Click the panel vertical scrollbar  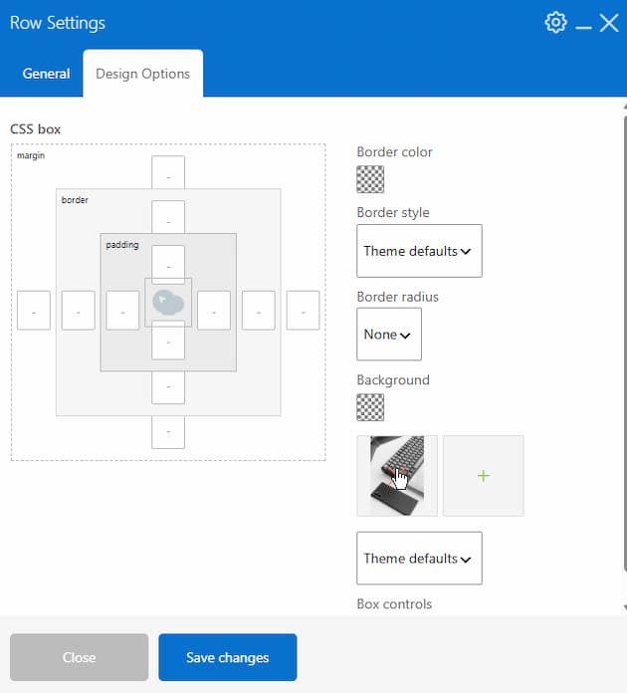click(x=625, y=343)
